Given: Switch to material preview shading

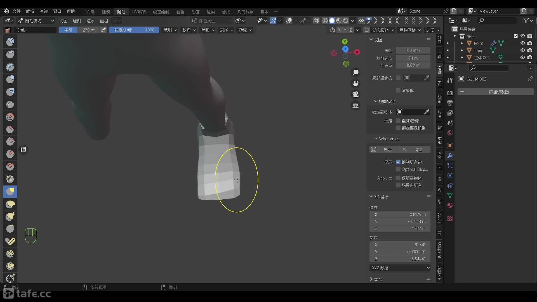Looking at the screenshot, I should click(339, 21).
